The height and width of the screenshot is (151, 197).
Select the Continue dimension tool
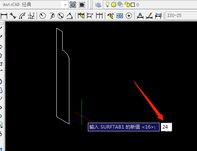tap(99, 16)
